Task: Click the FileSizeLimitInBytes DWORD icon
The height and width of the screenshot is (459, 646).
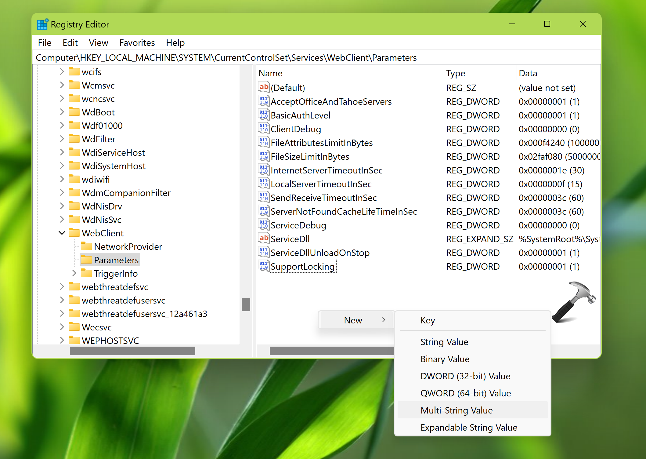Action: tap(264, 156)
